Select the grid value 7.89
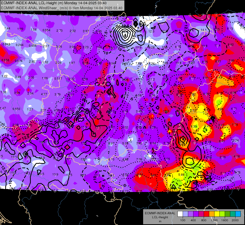This screenshot has height=225, width=245. point(231,60)
